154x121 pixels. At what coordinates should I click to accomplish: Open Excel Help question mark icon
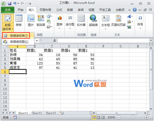(135, 10)
